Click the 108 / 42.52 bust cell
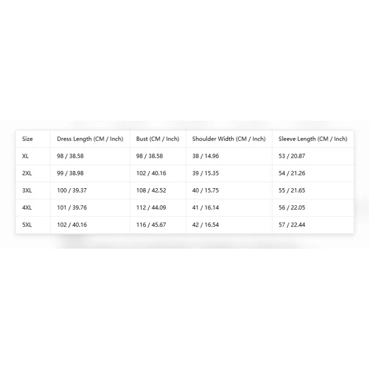This screenshot has width=369, height=369. point(151,190)
